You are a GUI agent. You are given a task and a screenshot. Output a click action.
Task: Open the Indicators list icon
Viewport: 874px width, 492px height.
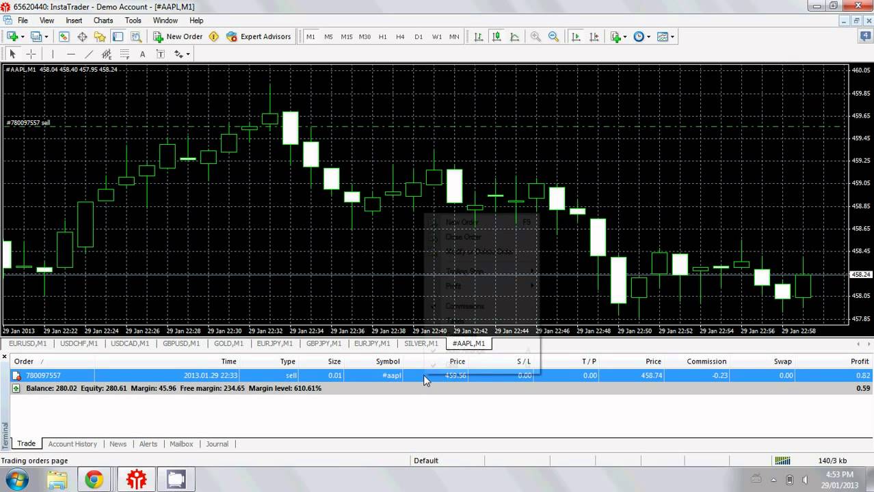pos(615,37)
